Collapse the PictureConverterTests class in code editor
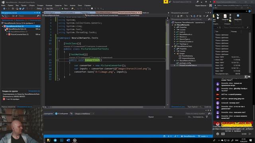This screenshot has height=143, width=255. point(57,49)
